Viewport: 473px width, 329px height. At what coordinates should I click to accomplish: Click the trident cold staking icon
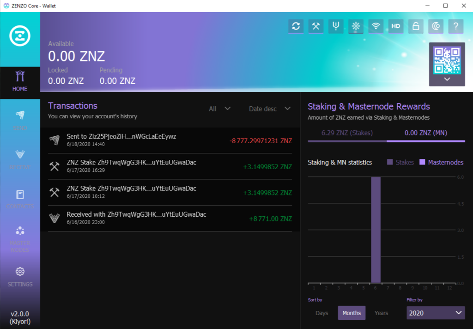coord(336,26)
